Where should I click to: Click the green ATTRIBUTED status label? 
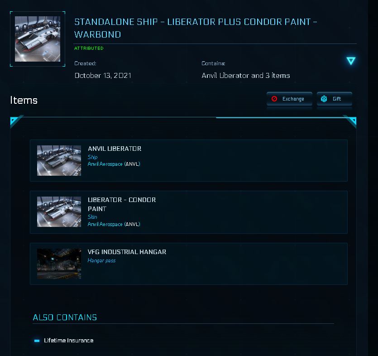pyautogui.click(x=89, y=48)
